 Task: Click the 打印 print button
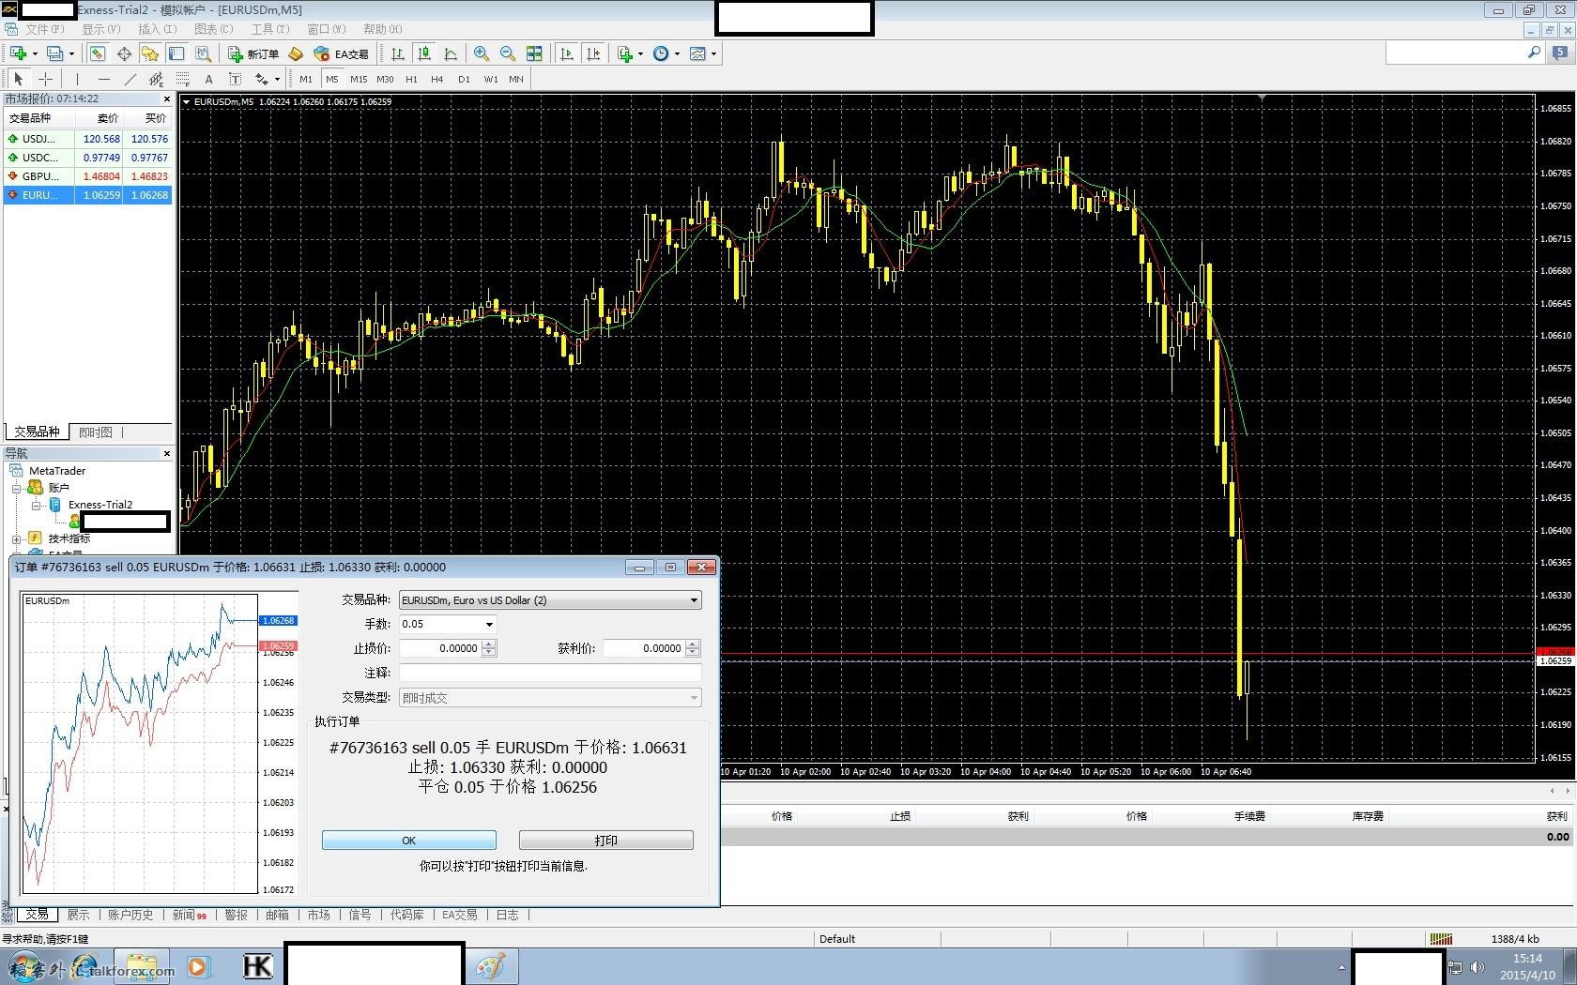[606, 841]
